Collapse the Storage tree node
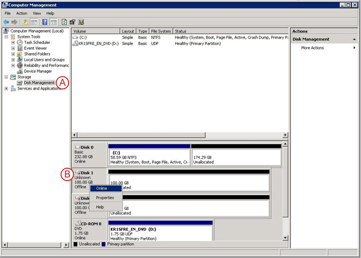361x258 pixels. click(x=6, y=77)
